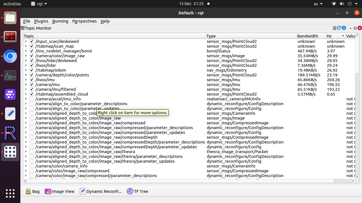Open the Plugins menu
Viewport: 362px width, 203px height.
41,21
